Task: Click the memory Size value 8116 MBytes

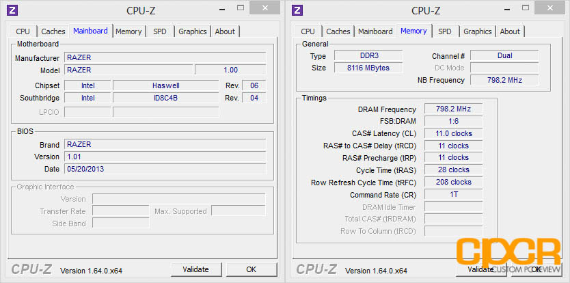Action: (x=368, y=68)
